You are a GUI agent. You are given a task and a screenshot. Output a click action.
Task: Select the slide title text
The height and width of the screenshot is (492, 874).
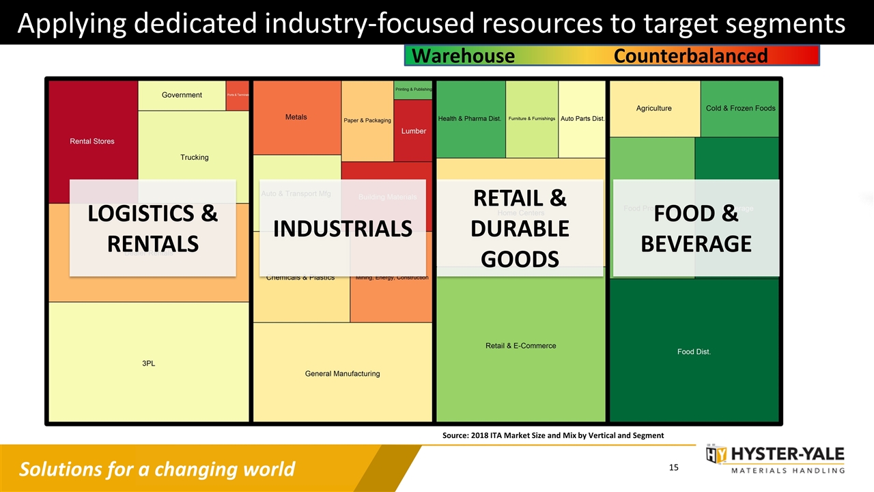[x=431, y=24]
